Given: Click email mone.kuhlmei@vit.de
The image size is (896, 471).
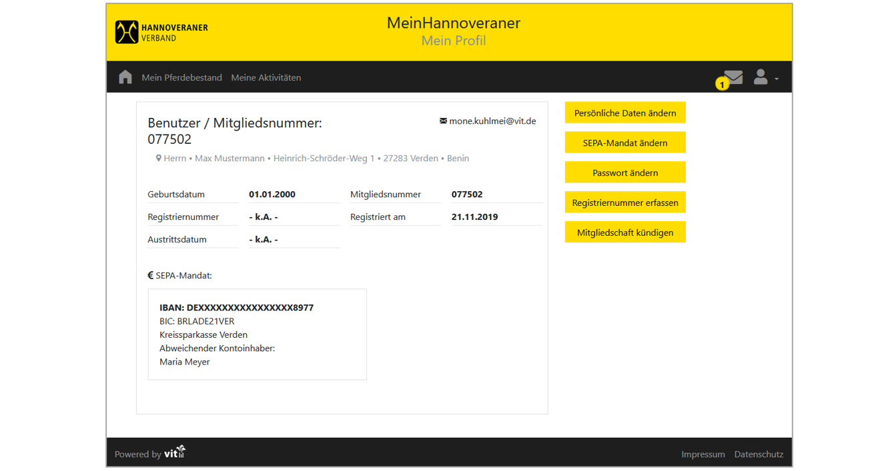Looking at the screenshot, I should [x=492, y=121].
